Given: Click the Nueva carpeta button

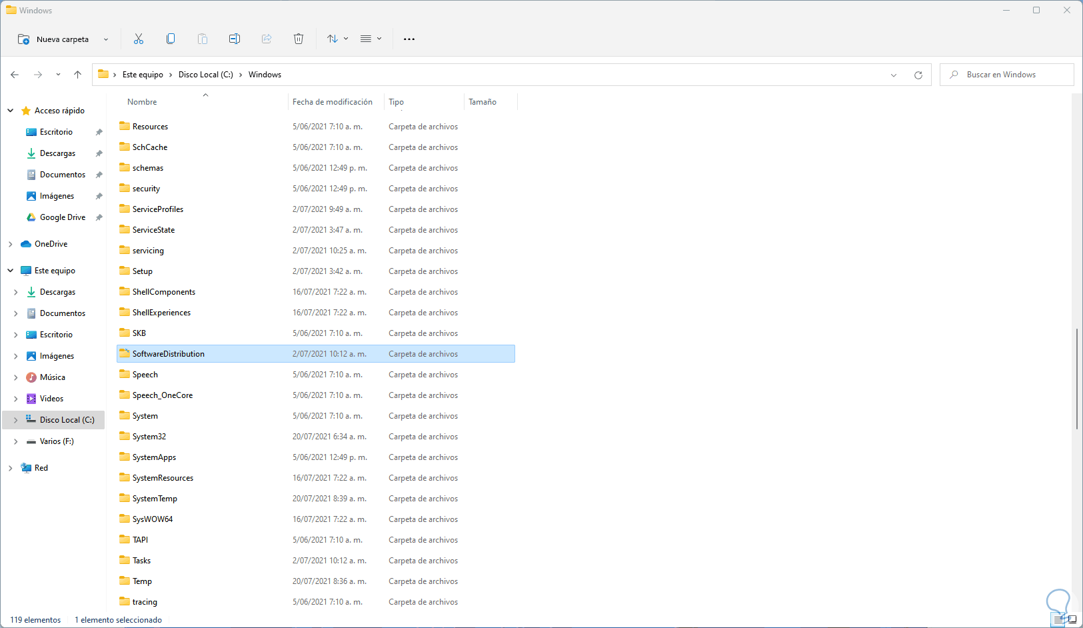Looking at the screenshot, I should tap(53, 39).
